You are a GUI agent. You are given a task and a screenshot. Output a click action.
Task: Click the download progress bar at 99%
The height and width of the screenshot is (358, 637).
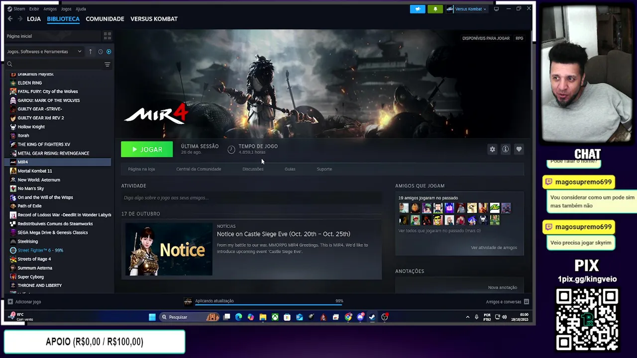(x=269, y=304)
